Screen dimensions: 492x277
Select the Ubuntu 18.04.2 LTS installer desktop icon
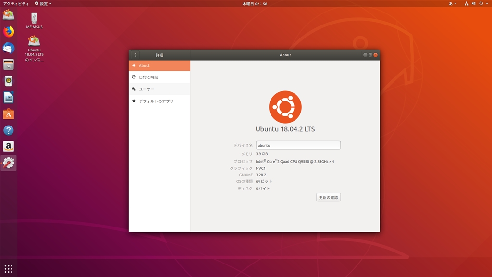coord(34,49)
